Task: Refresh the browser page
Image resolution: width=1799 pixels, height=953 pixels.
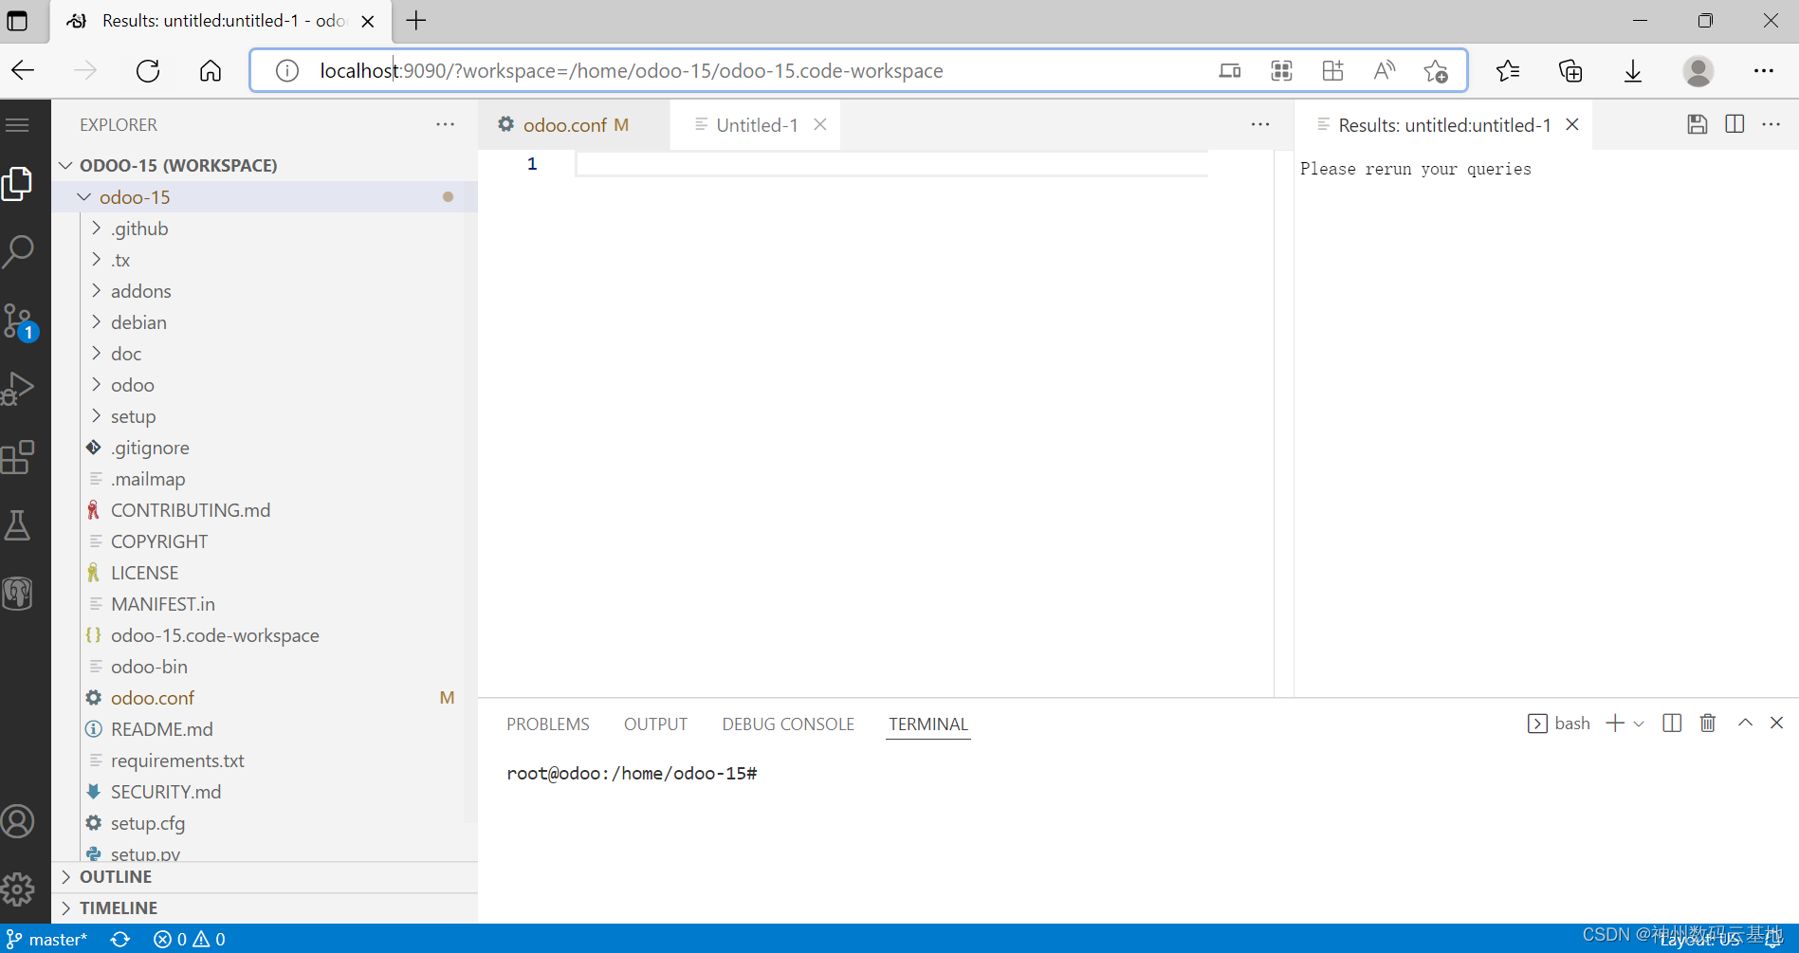Action: coord(148,70)
